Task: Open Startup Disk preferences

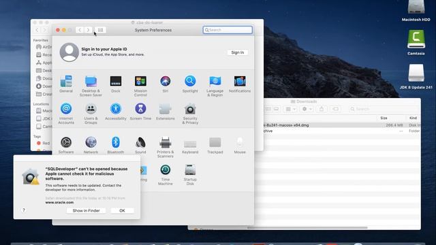Action: 190,174
